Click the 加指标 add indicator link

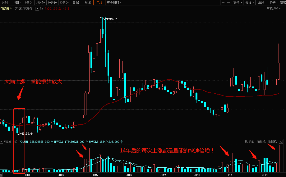tap(261, 142)
